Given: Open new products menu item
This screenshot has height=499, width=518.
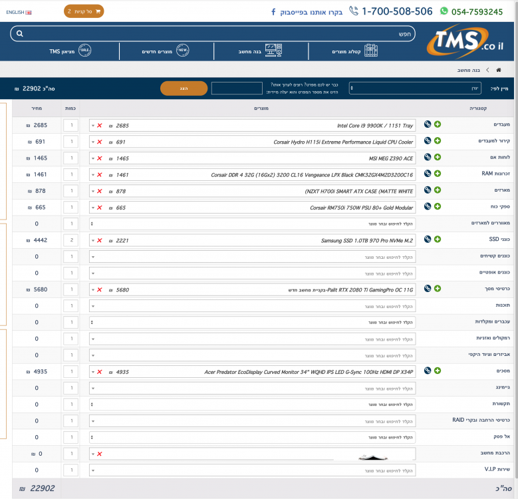Looking at the screenshot, I should click(165, 51).
